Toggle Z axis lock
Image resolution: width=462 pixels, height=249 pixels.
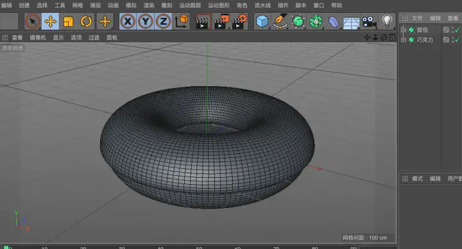[163, 22]
